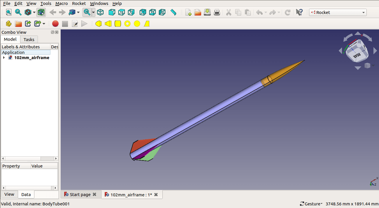This screenshot has width=379, height=208.
Task: Start macro recording with red circle
Action: click(x=55, y=24)
